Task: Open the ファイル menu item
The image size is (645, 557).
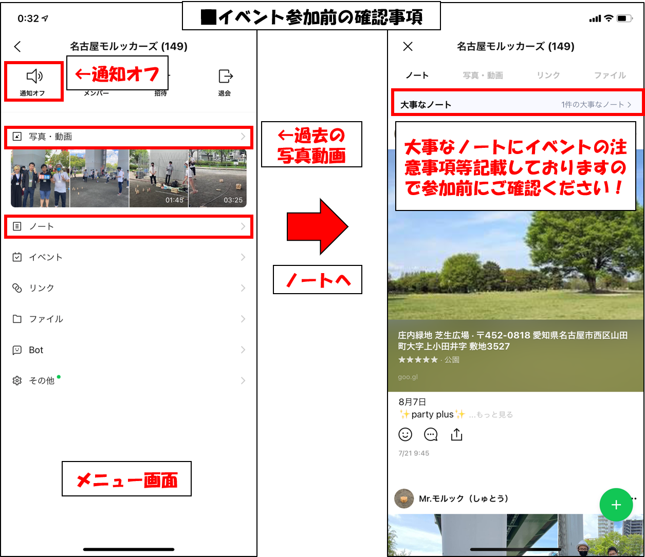Action: click(128, 319)
